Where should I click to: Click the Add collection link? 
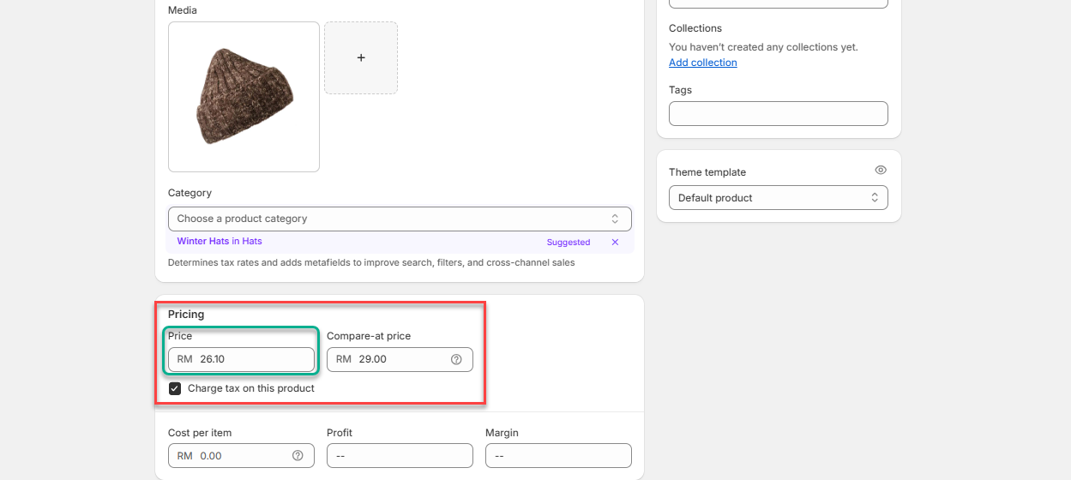pyautogui.click(x=702, y=63)
